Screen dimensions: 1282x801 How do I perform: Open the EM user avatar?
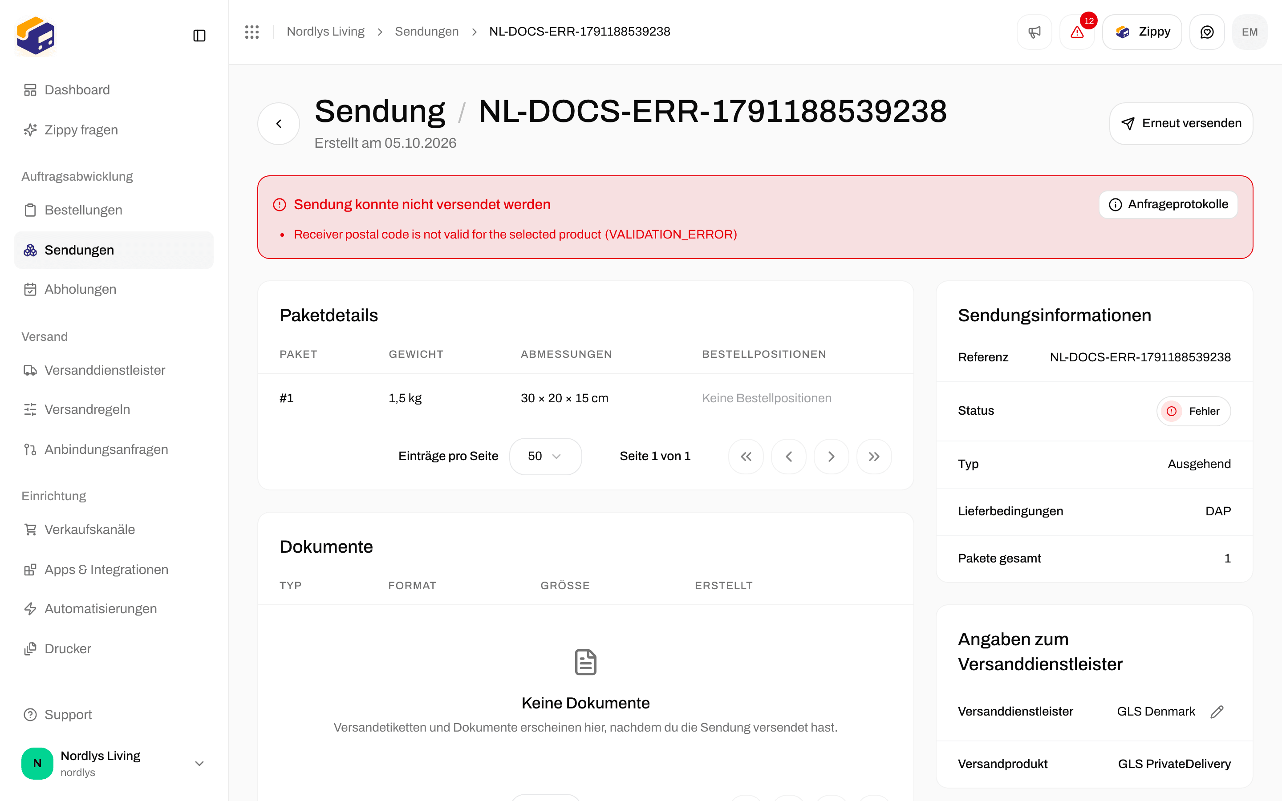pyautogui.click(x=1250, y=32)
